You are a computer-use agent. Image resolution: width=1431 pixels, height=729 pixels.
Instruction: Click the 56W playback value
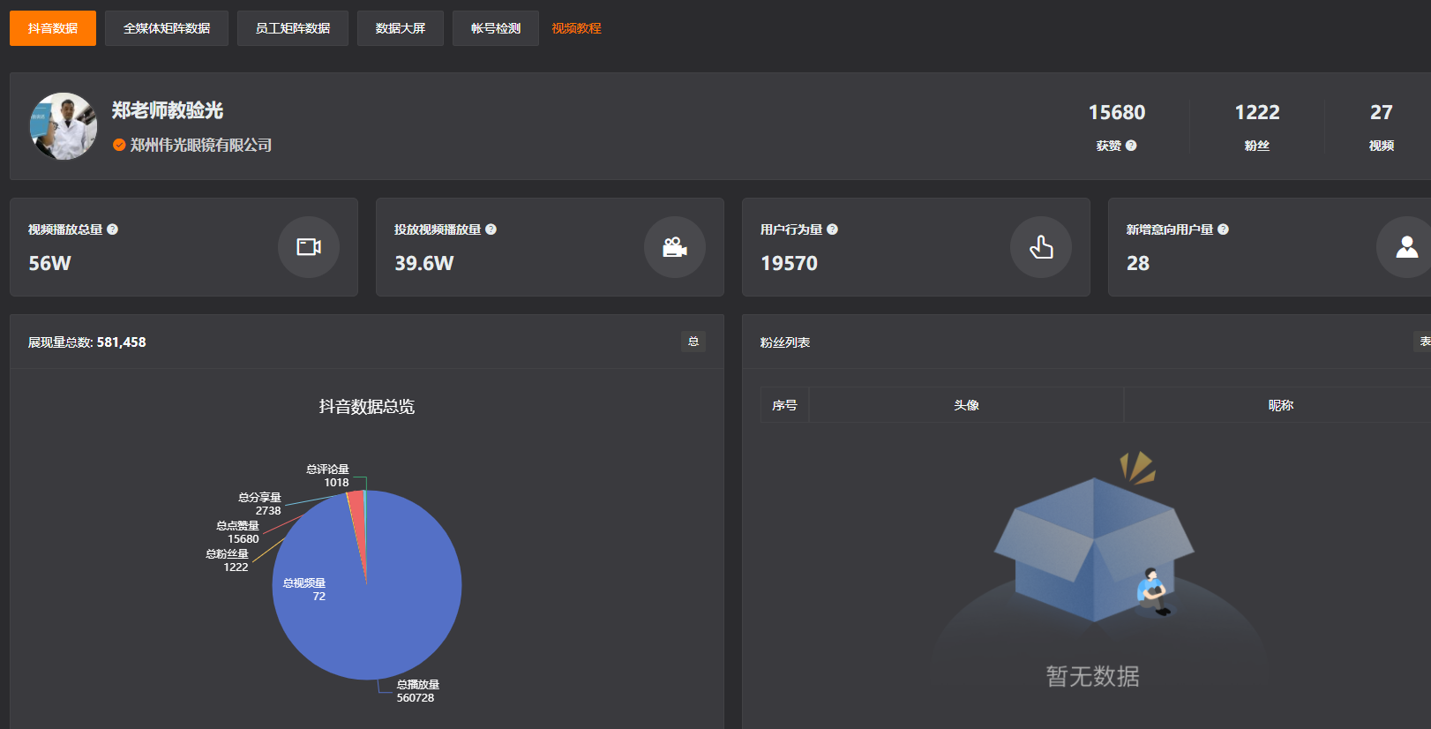coord(49,263)
